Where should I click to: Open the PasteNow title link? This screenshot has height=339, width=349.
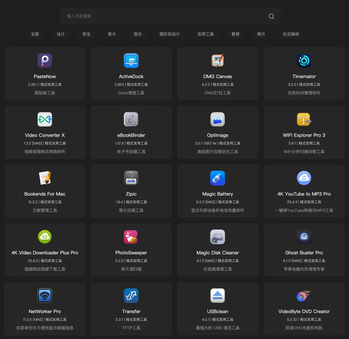45,76
